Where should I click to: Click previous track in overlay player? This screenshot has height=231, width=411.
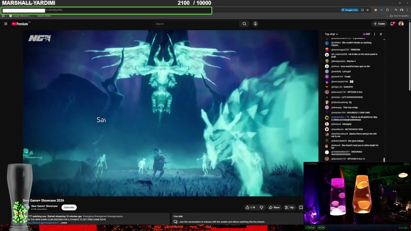tap(320, 228)
